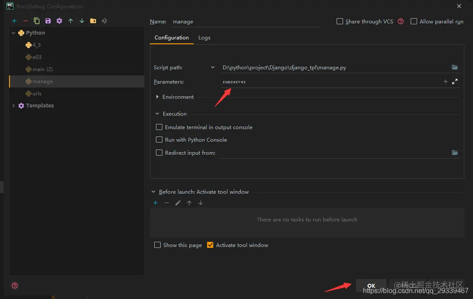Screen dimensions: 473x299
Task: Add a new run configuration
Action: pyautogui.click(x=14, y=21)
